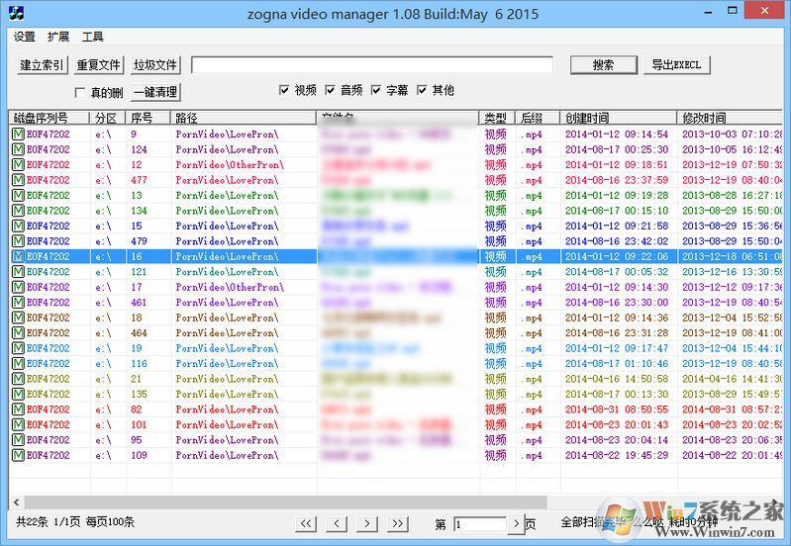
Task: Sort by 分区 column header
Action: tap(108, 118)
